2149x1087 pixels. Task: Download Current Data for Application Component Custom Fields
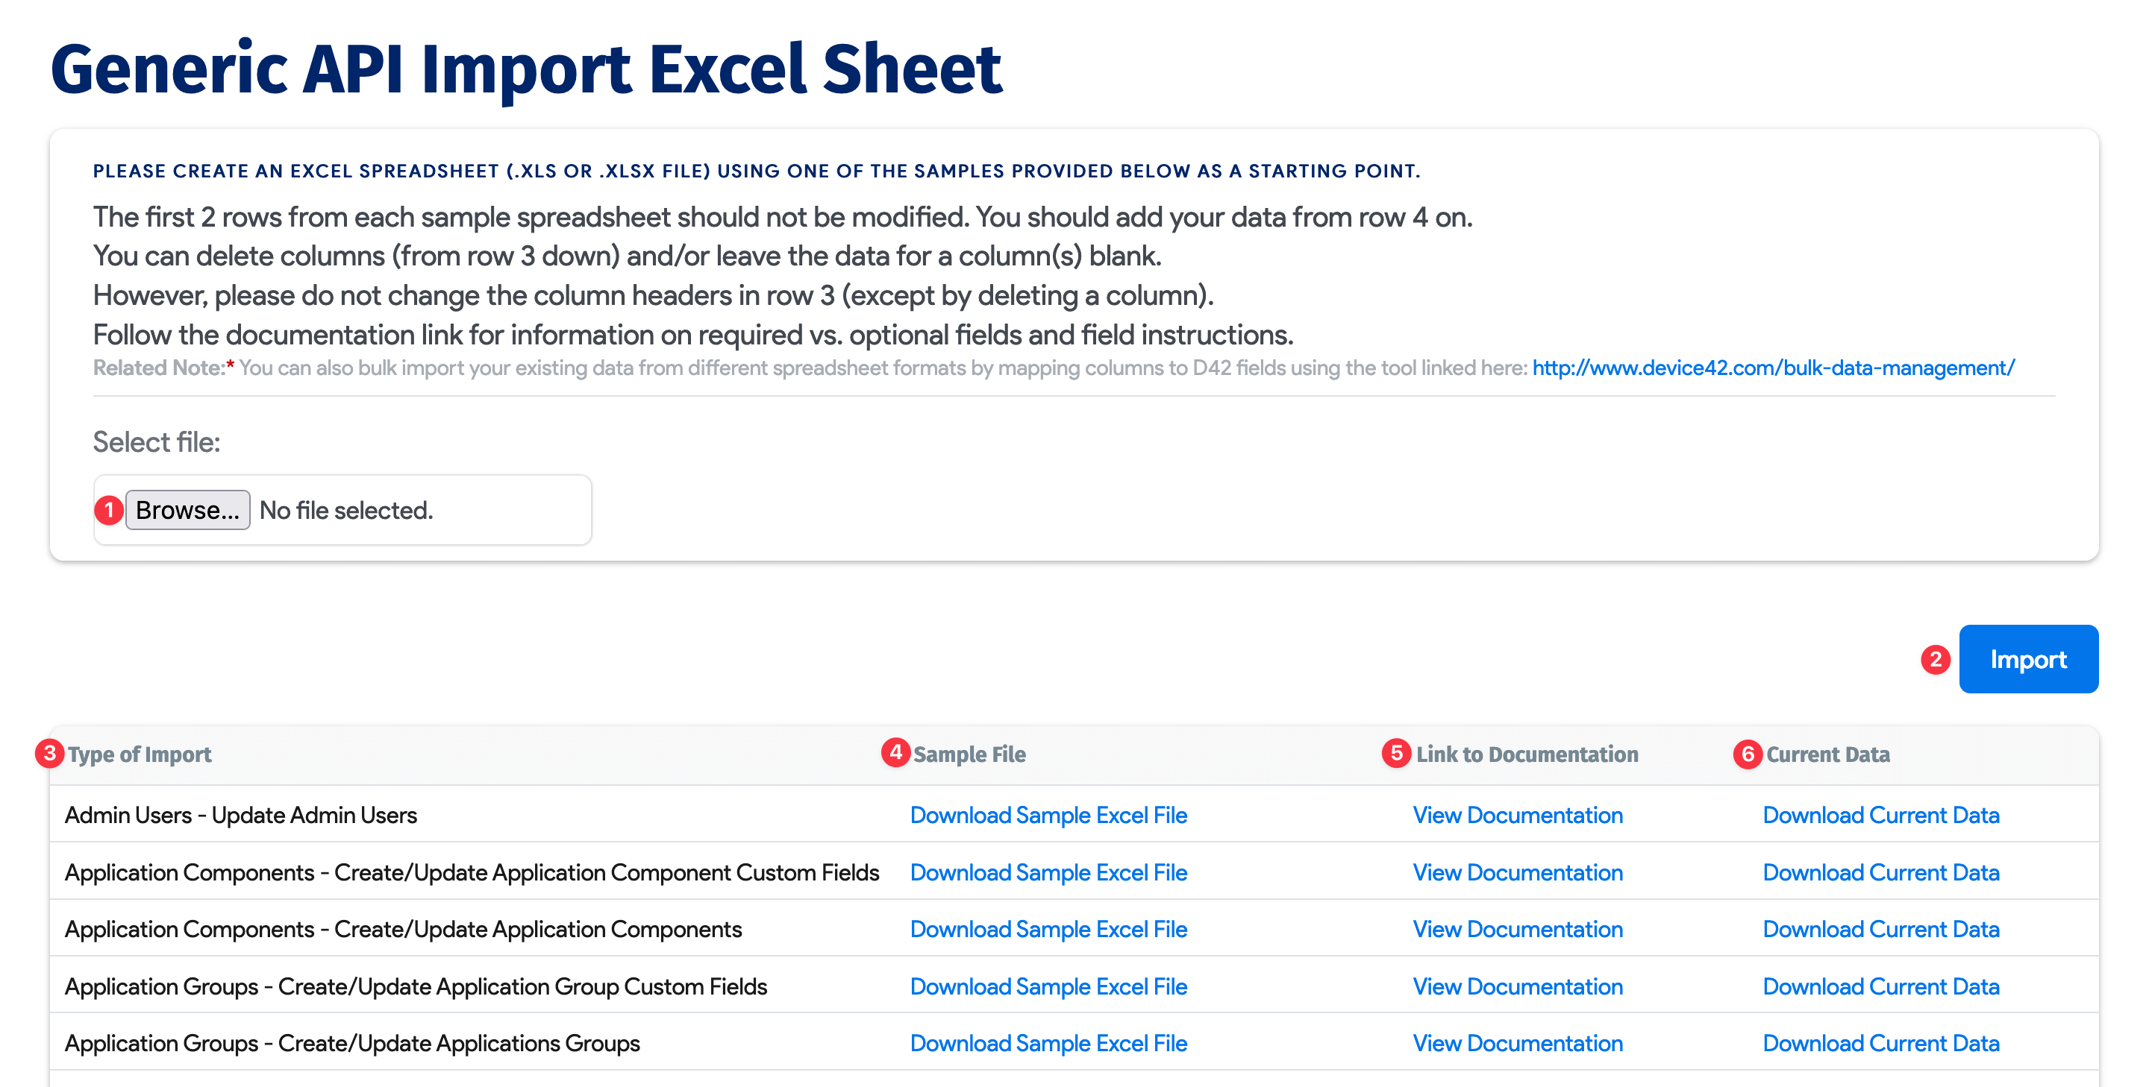[1880, 872]
